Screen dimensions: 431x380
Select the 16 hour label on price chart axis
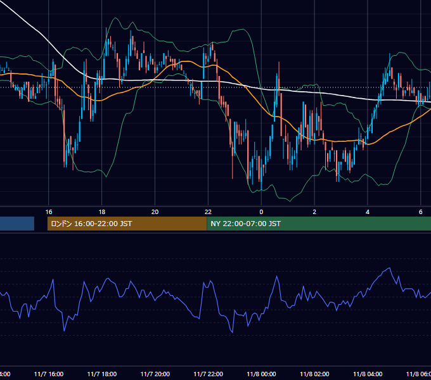coord(49,212)
